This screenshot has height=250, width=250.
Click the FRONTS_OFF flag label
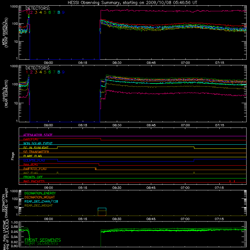click(33, 177)
